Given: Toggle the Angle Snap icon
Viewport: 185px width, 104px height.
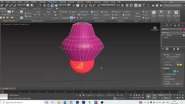Looking at the screenshot, I should coord(86,5).
